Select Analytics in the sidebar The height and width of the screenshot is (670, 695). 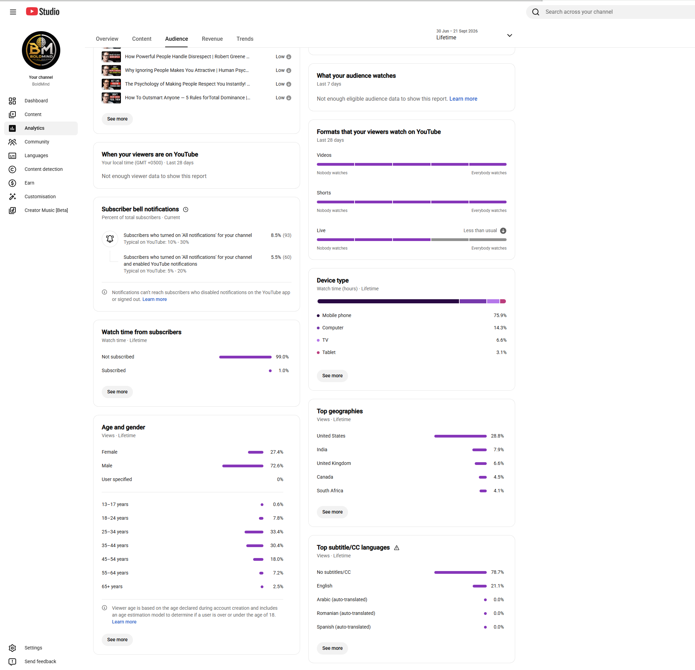[x=41, y=128]
